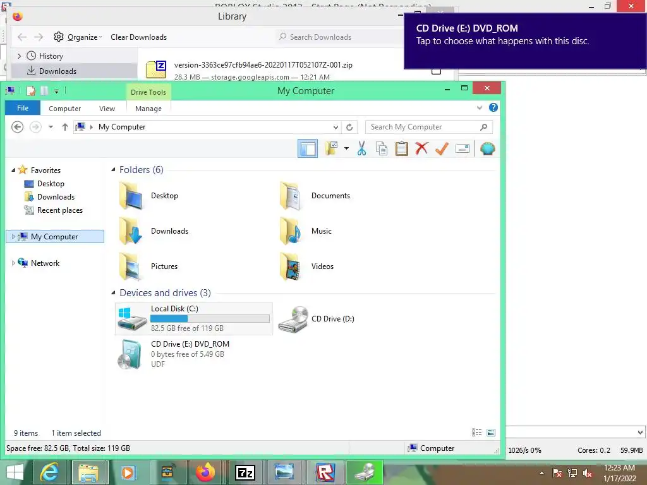Open the address bar history dropdown

coord(336,127)
